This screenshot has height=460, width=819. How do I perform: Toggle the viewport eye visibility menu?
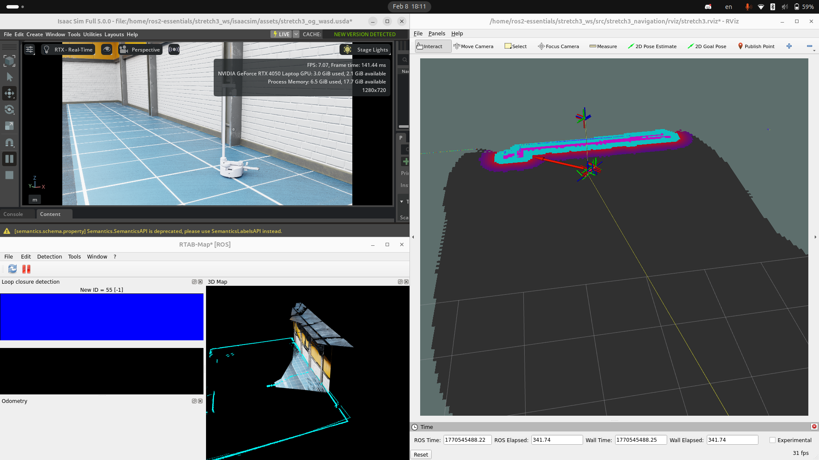107,49
